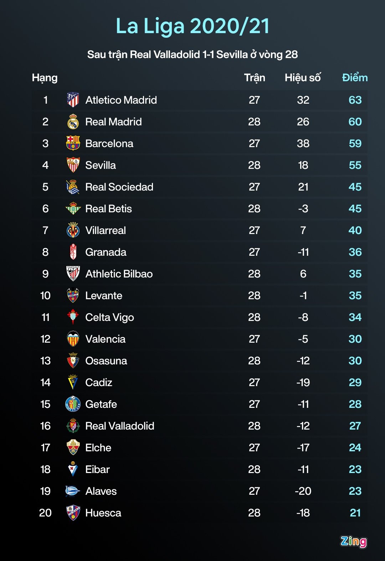Click the Atletico Madrid club crest
The width and height of the screenshot is (385, 561).
point(73,100)
